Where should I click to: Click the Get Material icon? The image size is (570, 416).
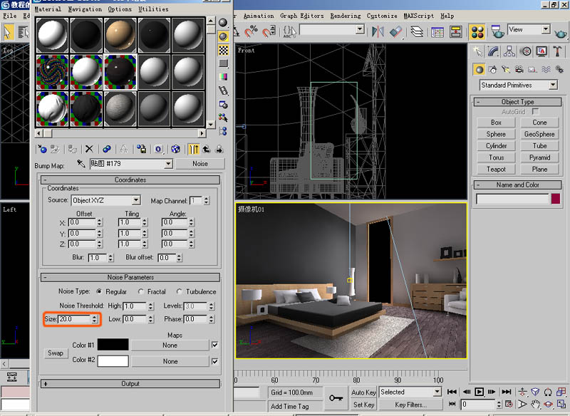tap(42, 149)
